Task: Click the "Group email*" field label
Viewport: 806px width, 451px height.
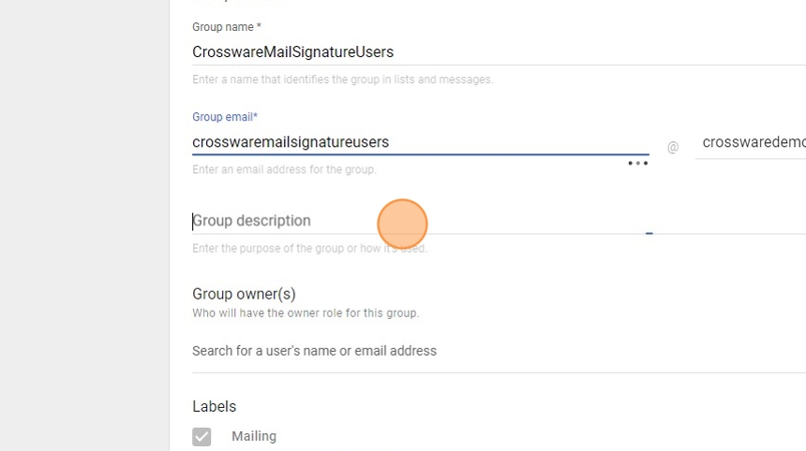Action: (x=225, y=117)
